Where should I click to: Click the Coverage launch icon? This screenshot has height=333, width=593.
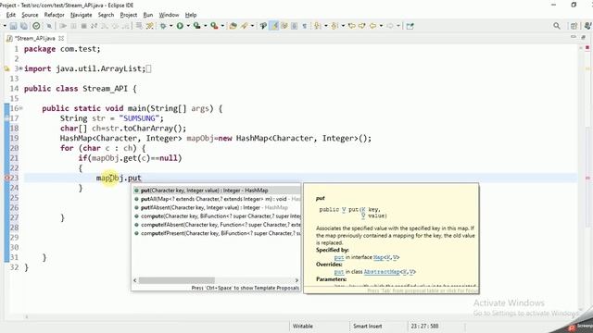(196, 26)
